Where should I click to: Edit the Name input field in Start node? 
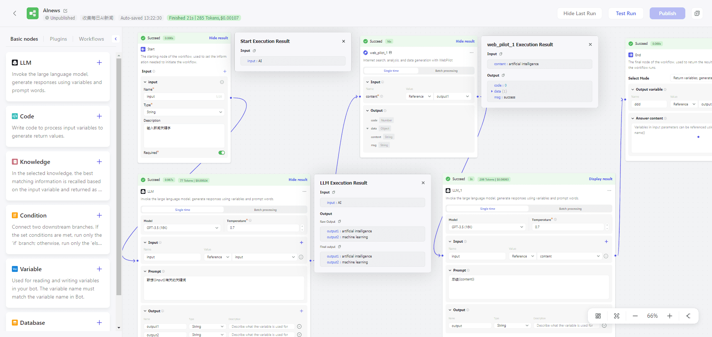coord(184,97)
